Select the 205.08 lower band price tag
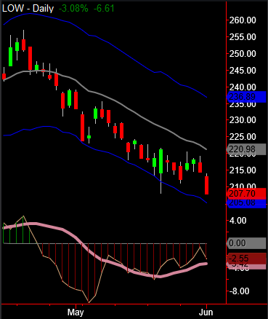The image size is (268, 319). click(246, 203)
